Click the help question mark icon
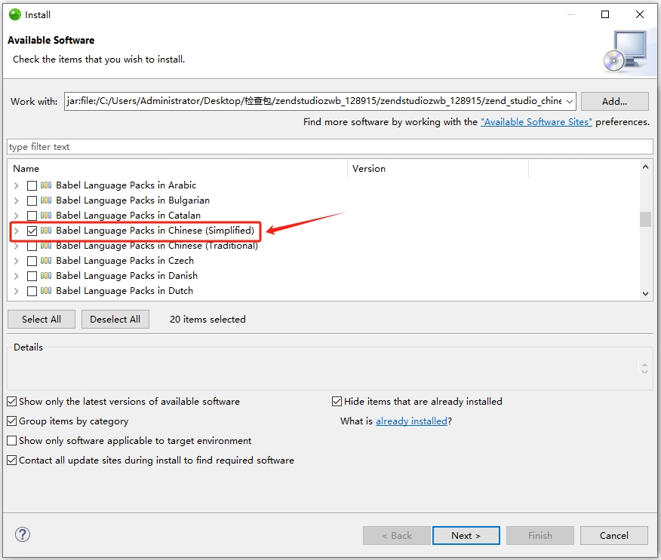 23,535
